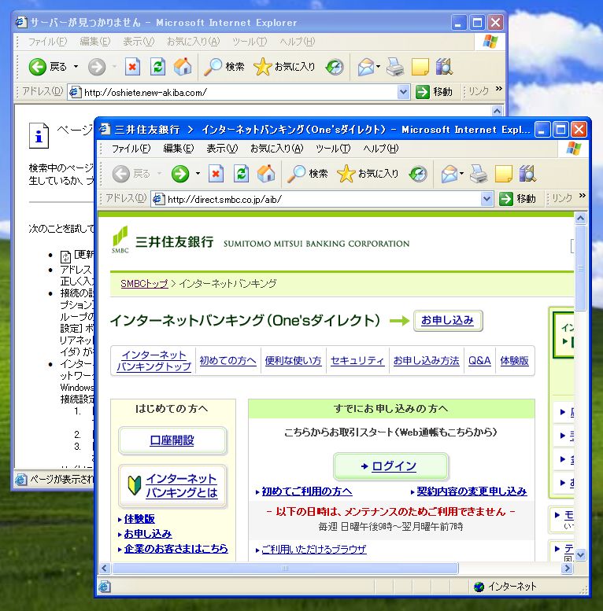The image size is (603, 611).
Task: Open お気に入り(A) menu in SMBC window
Action: 276,149
